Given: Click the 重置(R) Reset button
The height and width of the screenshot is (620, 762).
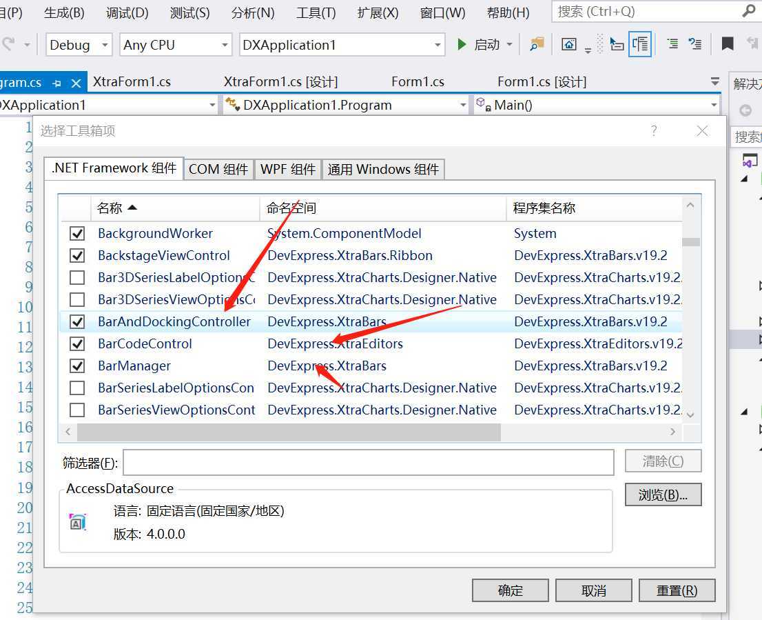Looking at the screenshot, I should [x=677, y=590].
